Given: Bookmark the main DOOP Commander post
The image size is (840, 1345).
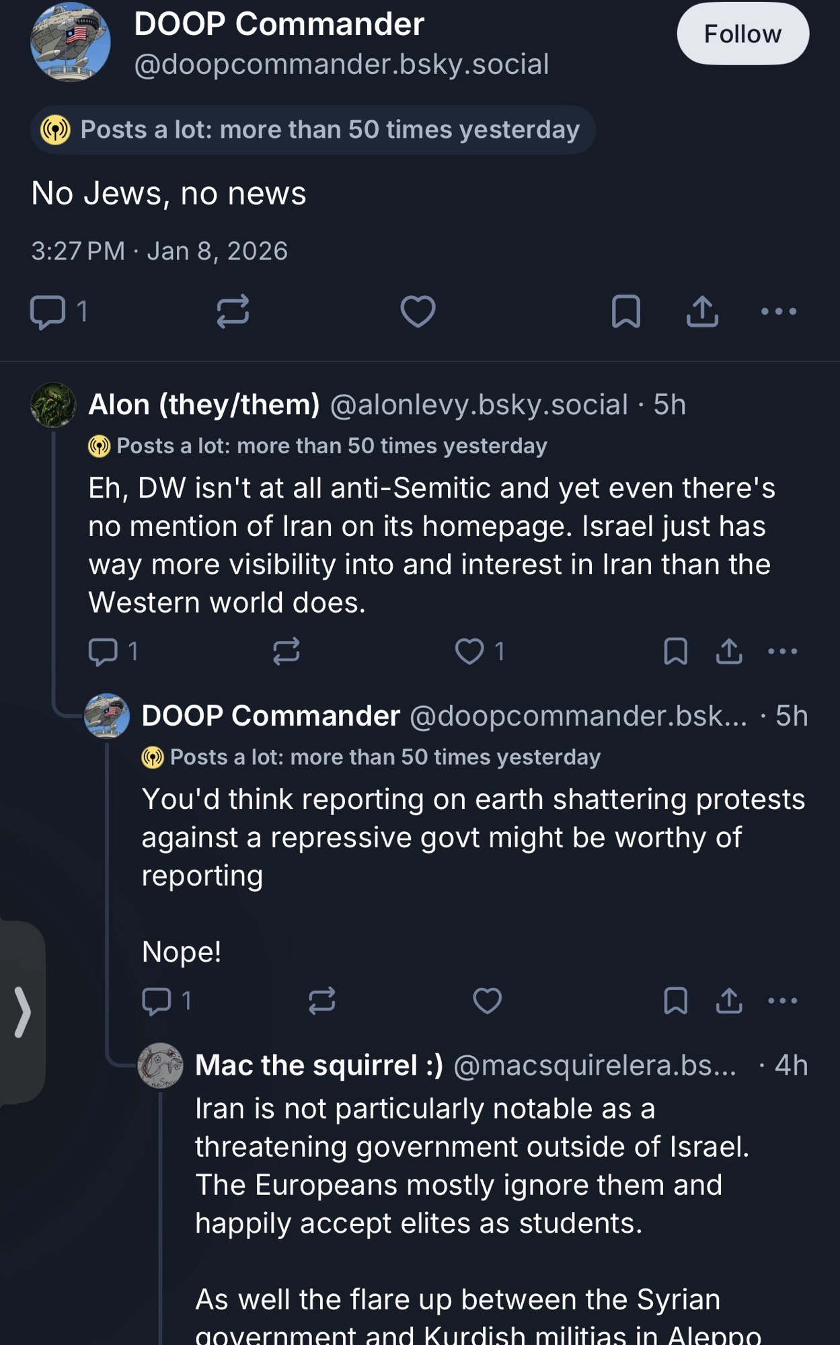Looking at the screenshot, I should click(x=625, y=312).
